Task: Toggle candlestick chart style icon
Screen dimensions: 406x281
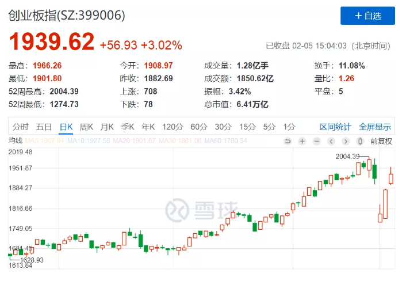Action: [x=360, y=141]
